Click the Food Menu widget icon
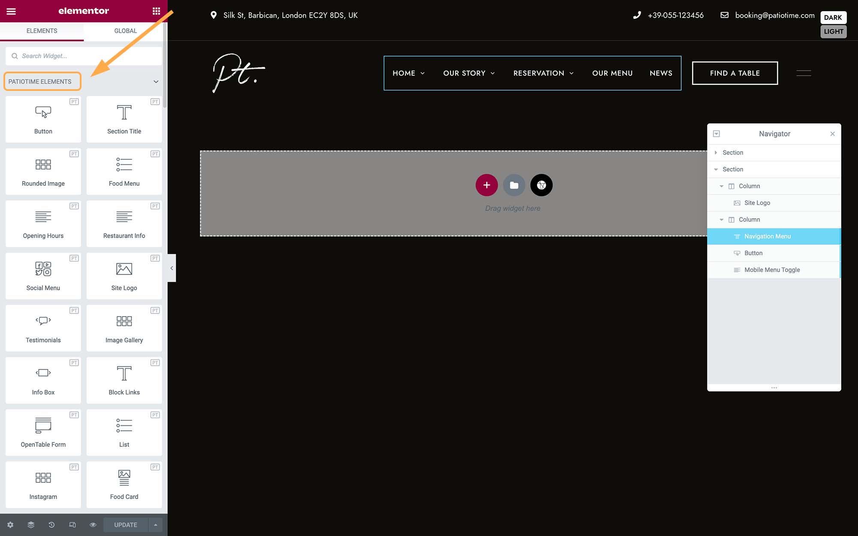 point(124,165)
